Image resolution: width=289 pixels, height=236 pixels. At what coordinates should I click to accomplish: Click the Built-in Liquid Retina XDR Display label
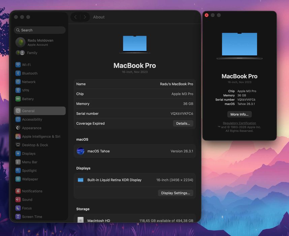[114, 180]
